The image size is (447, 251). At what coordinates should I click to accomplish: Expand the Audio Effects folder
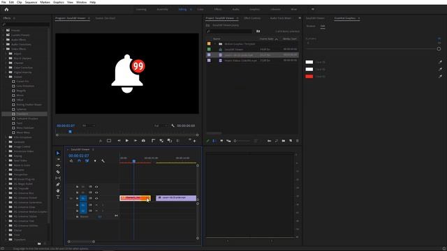3,40
